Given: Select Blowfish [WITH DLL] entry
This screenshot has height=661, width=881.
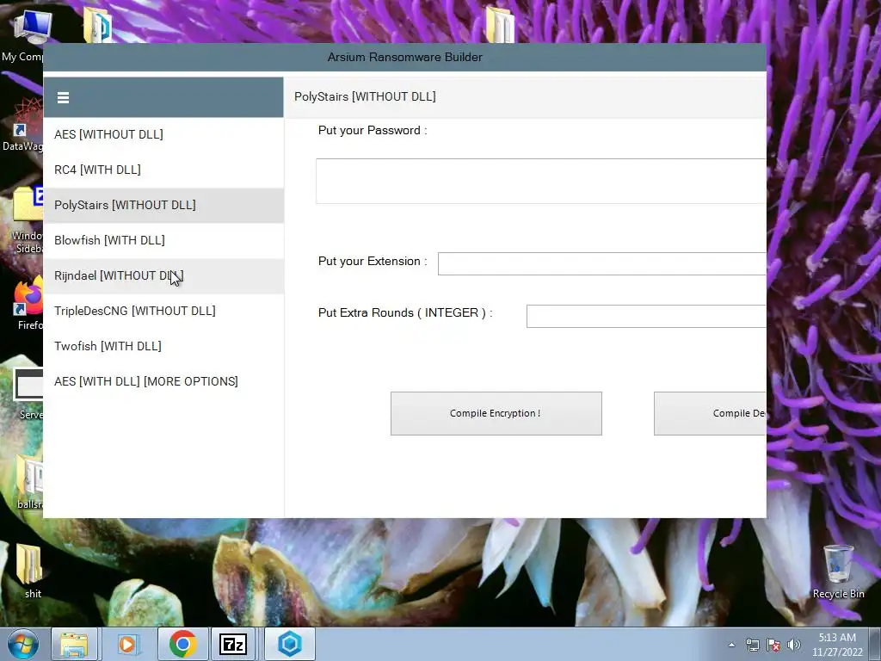Looking at the screenshot, I should (x=163, y=241).
